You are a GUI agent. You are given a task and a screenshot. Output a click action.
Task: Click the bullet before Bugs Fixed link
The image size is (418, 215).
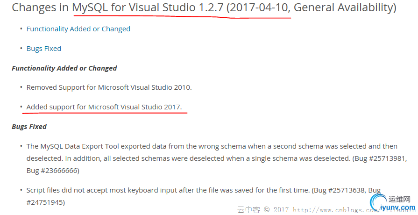pos(21,49)
